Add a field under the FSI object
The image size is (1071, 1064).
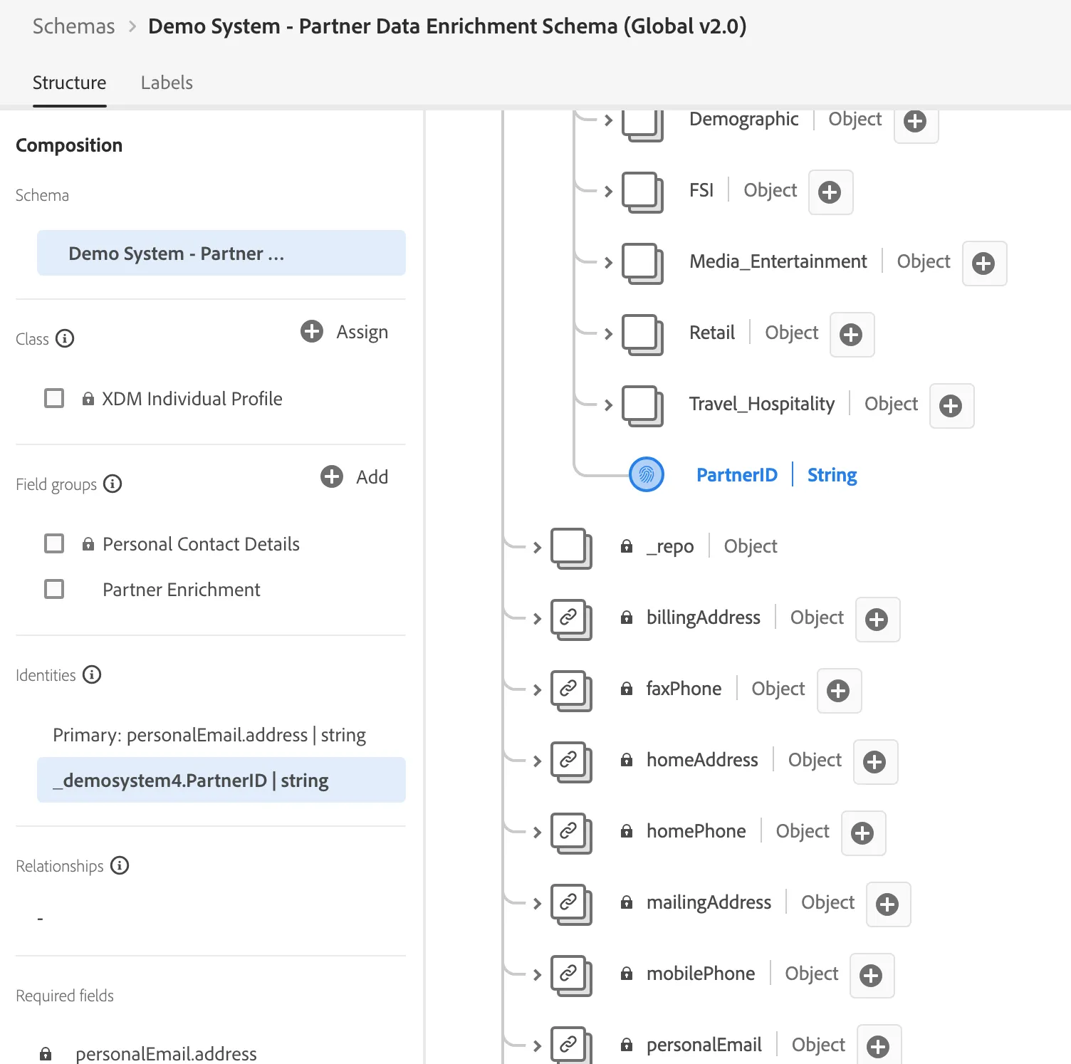(830, 192)
